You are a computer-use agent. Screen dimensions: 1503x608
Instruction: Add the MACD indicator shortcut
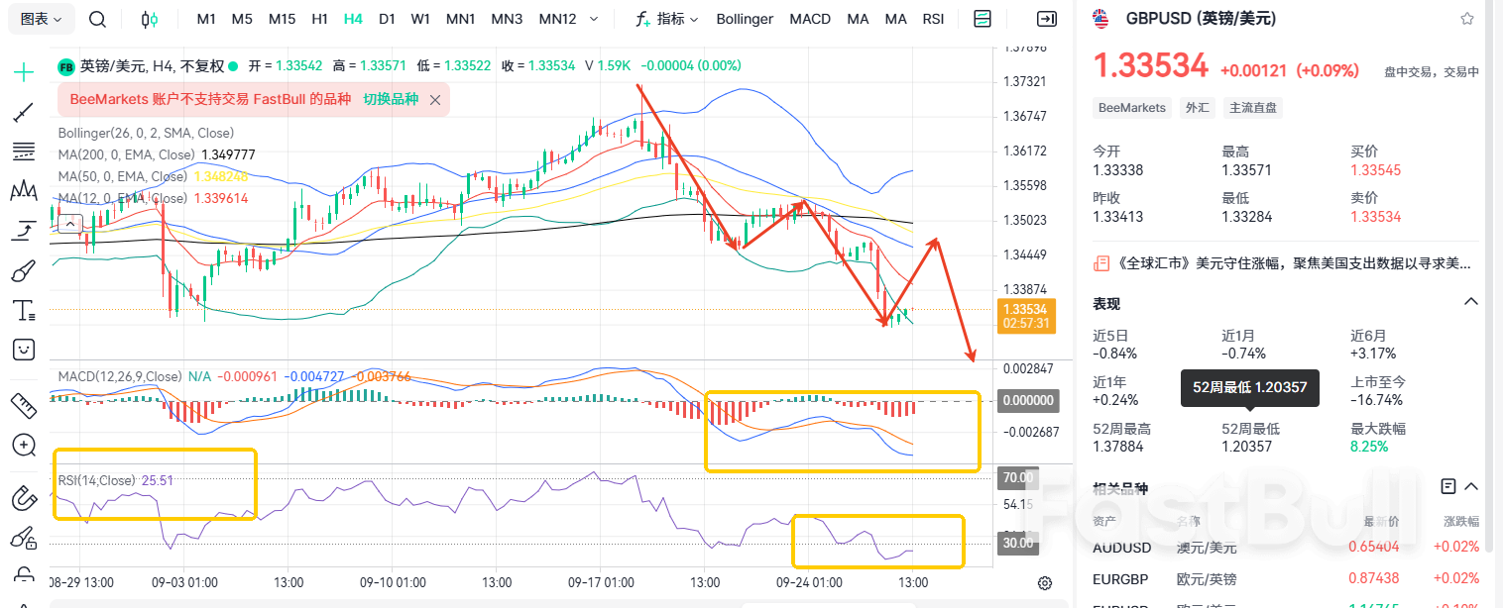810,19
